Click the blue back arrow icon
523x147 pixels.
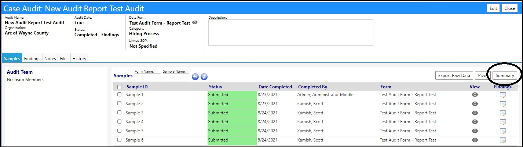[195, 77]
